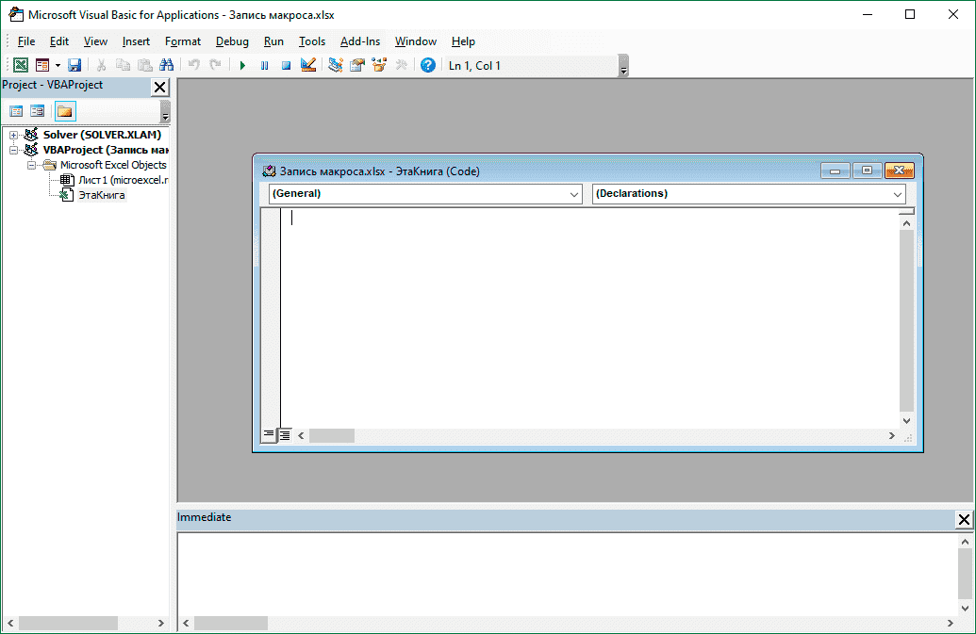This screenshot has width=976, height=634.
Task: Switch to View Object in Project Explorer
Action: [36, 110]
